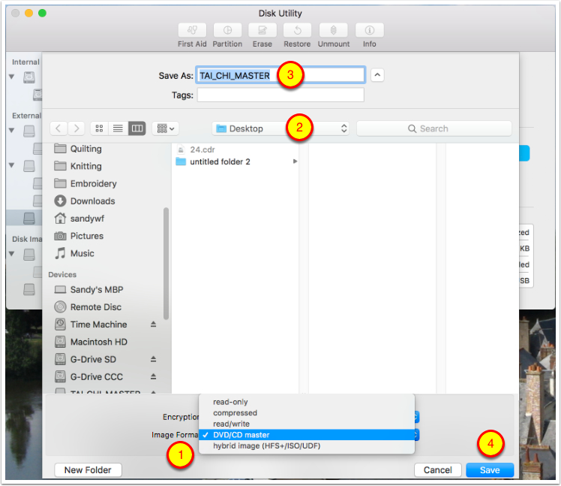561x486 pixels.
Task: Choose DVD/CD master image format
Action: 307,435
